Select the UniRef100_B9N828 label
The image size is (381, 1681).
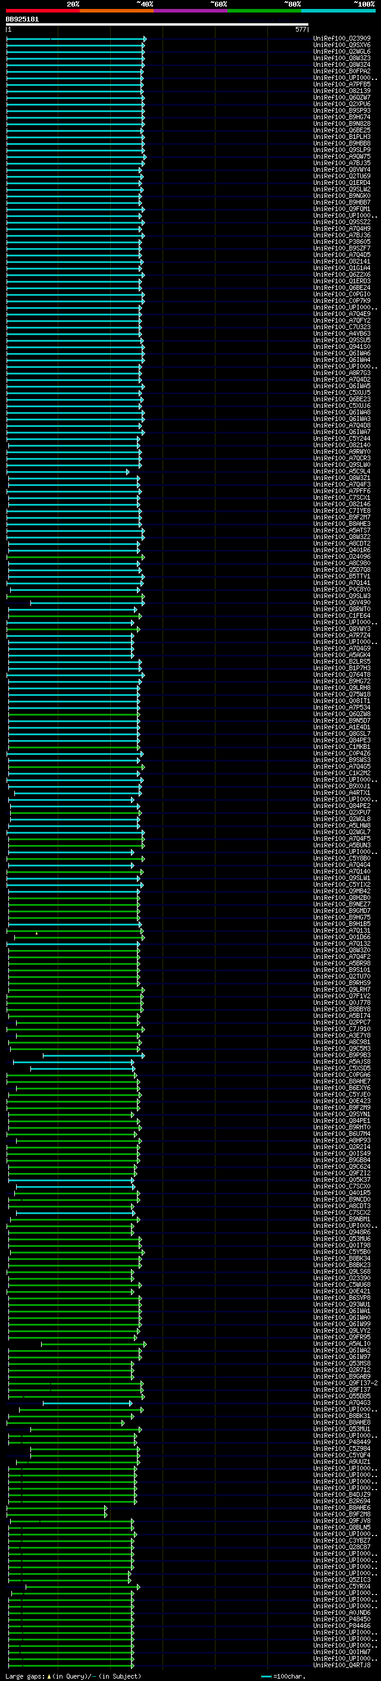pyautogui.click(x=342, y=124)
